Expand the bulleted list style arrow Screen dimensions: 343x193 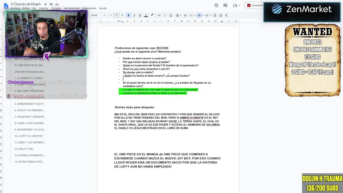click(203, 15)
